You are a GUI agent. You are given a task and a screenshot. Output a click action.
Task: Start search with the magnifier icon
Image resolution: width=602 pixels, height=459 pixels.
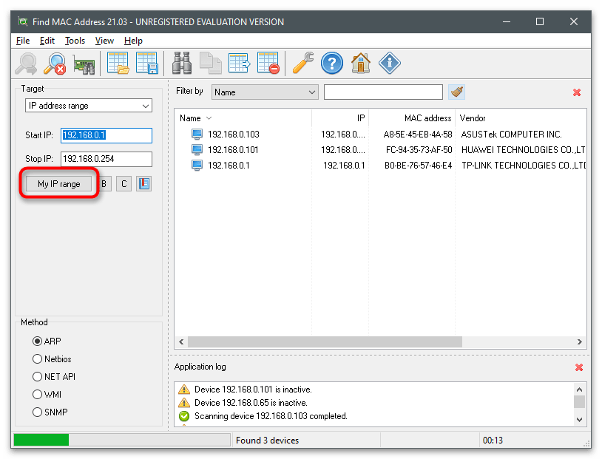point(26,64)
